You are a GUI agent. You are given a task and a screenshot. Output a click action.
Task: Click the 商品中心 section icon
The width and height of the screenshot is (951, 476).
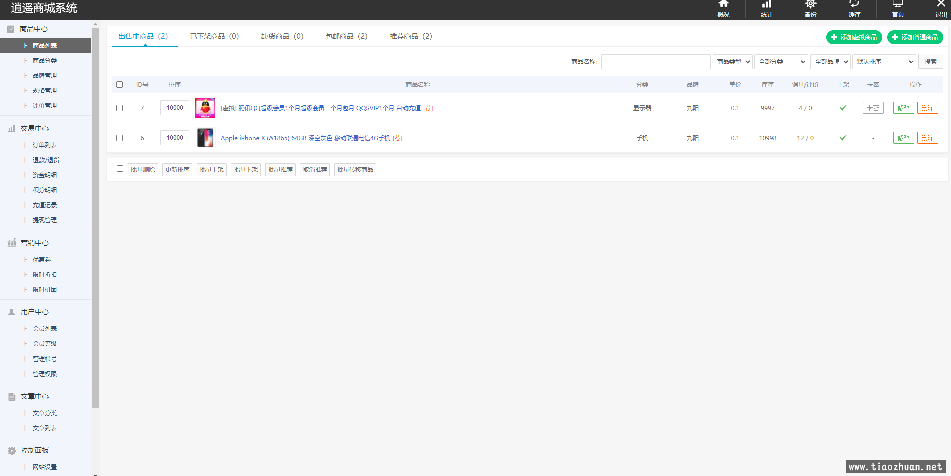click(x=11, y=29)
